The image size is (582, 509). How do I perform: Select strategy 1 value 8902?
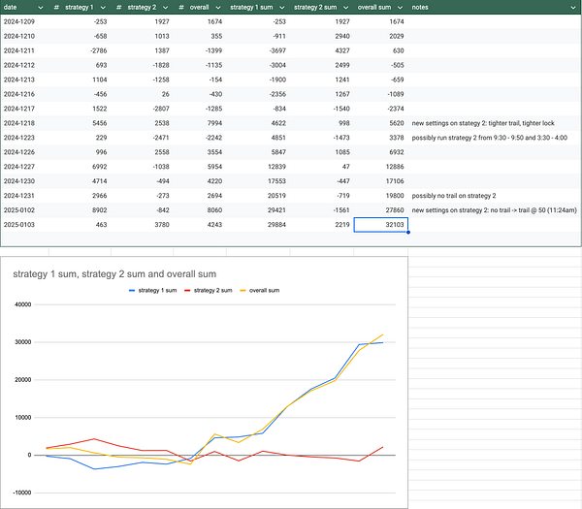[x=100, y=210]
